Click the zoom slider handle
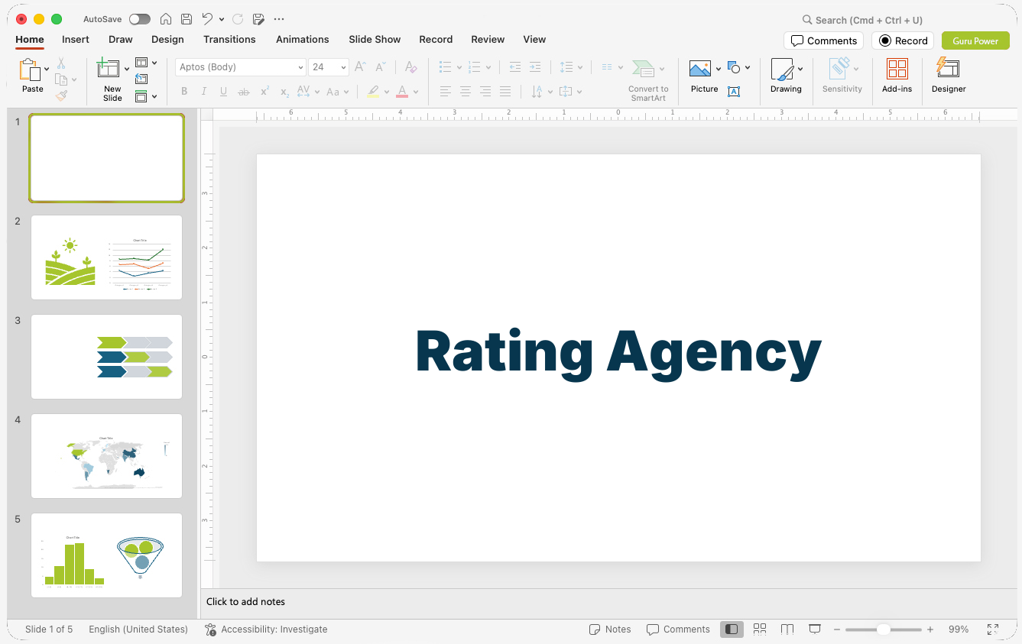1022x644 pixels. 884,629
